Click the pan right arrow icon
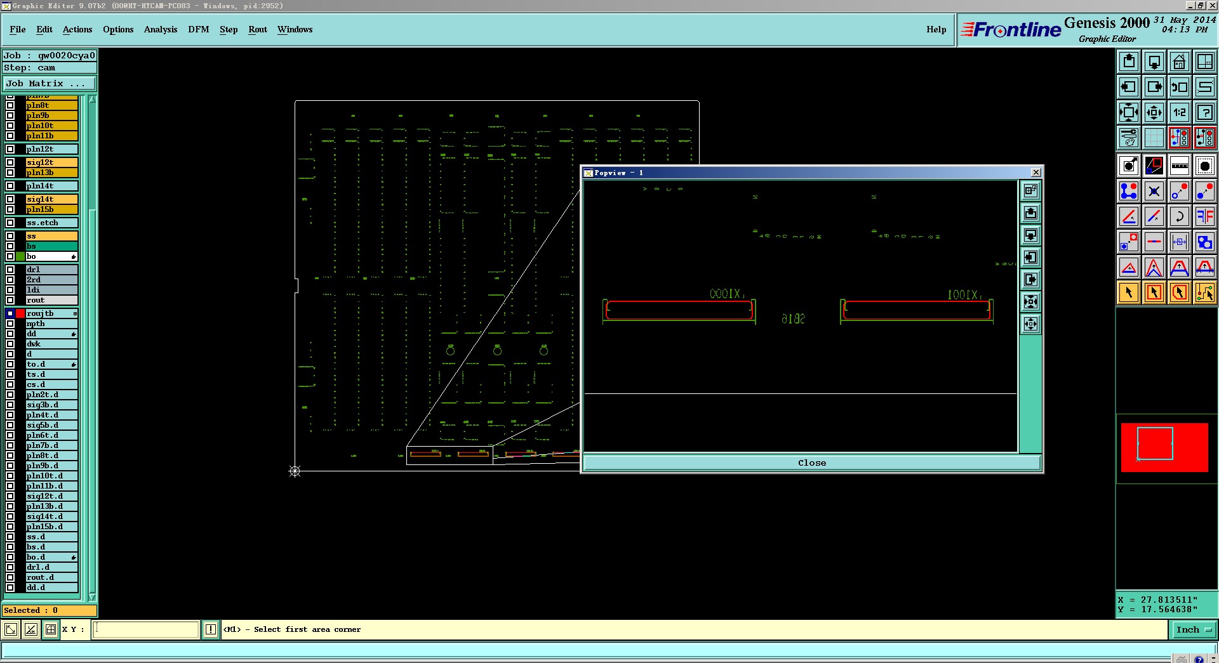Screen dimensions: 1219x663 (1154, 87)
